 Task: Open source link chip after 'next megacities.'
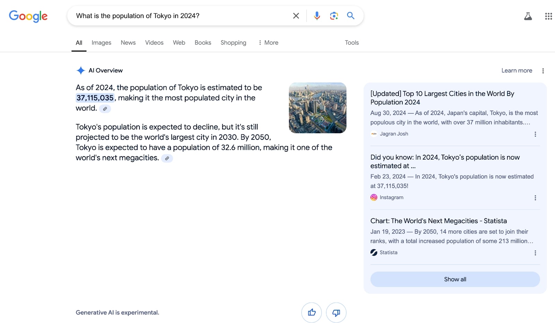[167, 158]
